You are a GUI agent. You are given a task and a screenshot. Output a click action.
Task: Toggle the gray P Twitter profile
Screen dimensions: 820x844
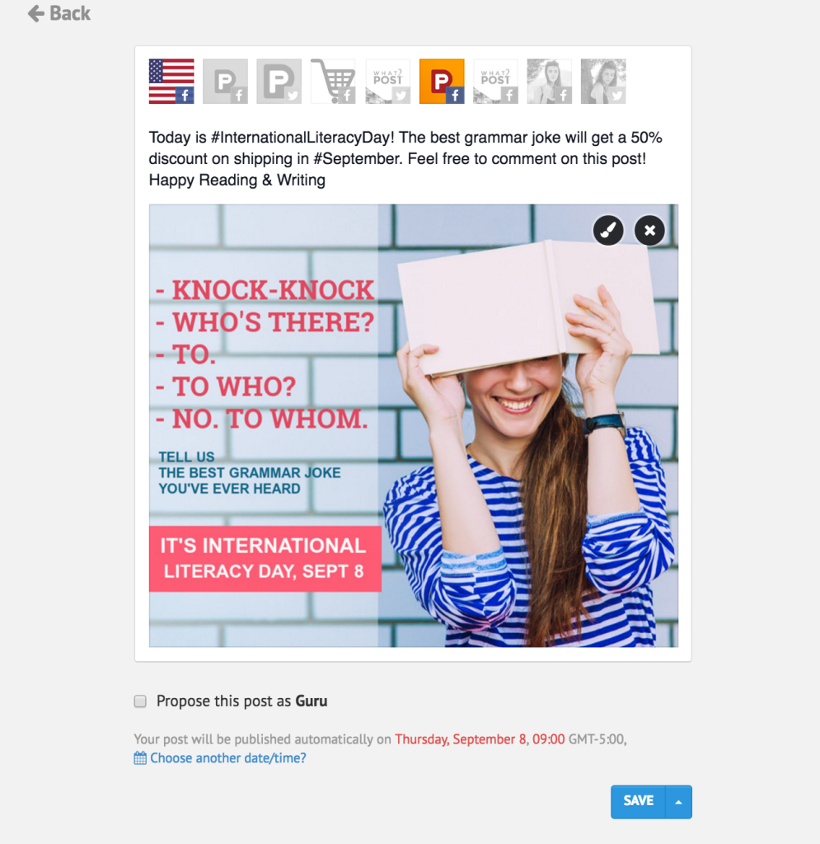tap(279, 82)
